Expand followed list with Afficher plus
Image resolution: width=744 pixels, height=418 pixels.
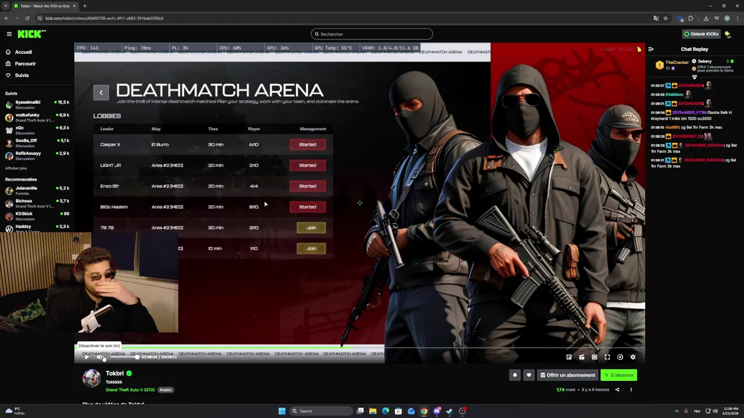coord(16,168)
